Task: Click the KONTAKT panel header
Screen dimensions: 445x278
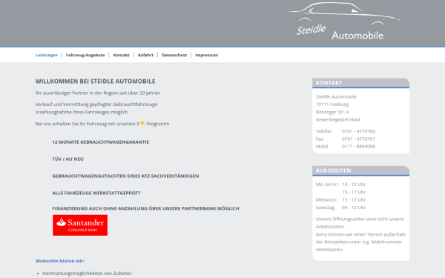Action: click(x=360, y=83)
